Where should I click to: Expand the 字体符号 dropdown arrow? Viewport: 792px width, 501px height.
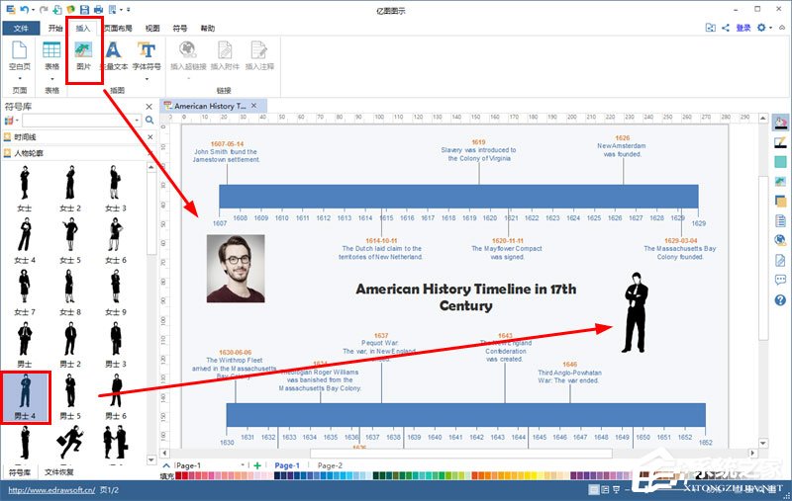147,79
